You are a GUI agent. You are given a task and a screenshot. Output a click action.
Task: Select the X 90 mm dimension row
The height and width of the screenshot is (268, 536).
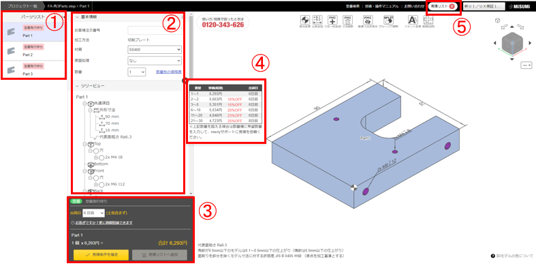[109, 117]
